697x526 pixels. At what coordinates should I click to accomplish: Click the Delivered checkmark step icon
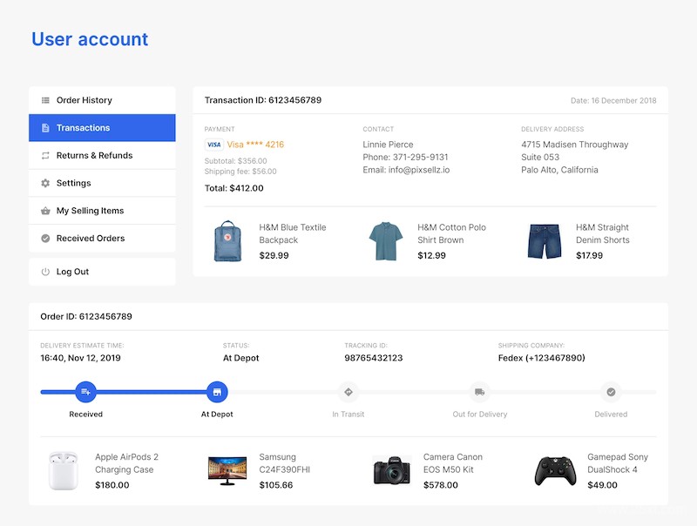(x=611, y=392)
